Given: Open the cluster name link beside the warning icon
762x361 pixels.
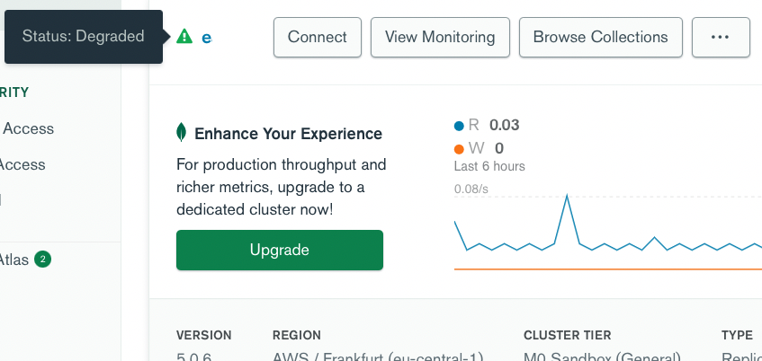Looking at the screenshot, I should coord(207,38).
